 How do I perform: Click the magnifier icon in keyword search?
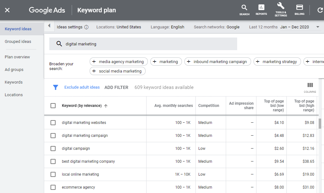pos(59,44)
